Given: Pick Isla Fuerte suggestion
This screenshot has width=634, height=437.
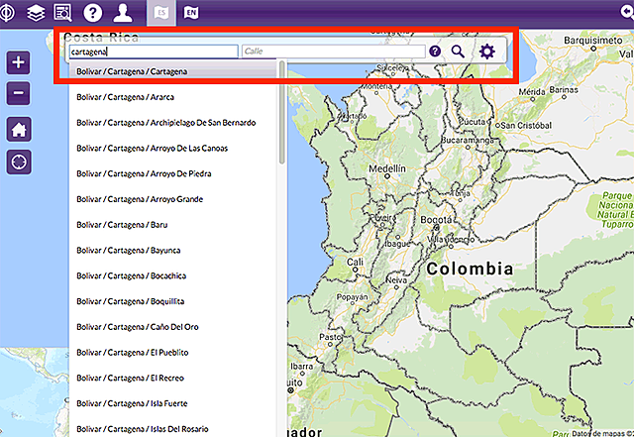Looking at the screenshot, I should pyautogui.click(x=173, y=403).
